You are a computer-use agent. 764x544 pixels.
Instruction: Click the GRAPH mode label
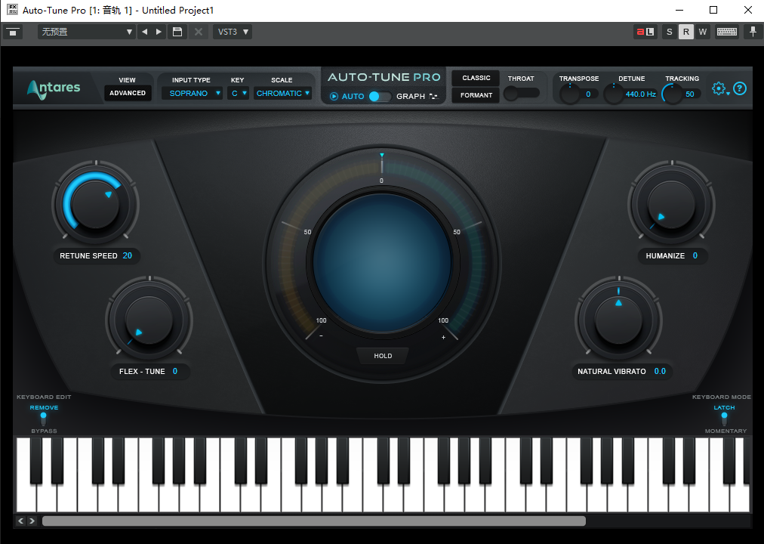pos(411,97)
